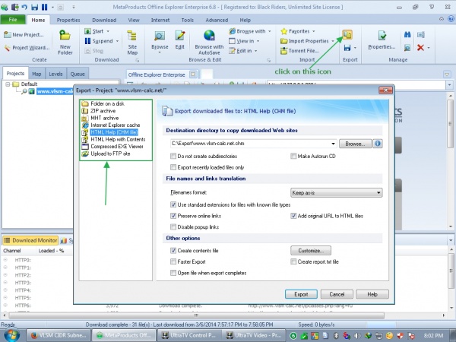Click the red X Delete icon
The image size is (456, 342).
pyautogui.click(x=420, y=47)
